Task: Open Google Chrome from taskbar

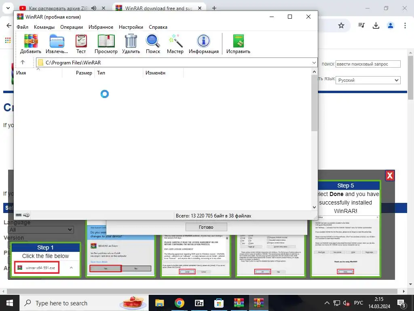Action: (179, 303)
